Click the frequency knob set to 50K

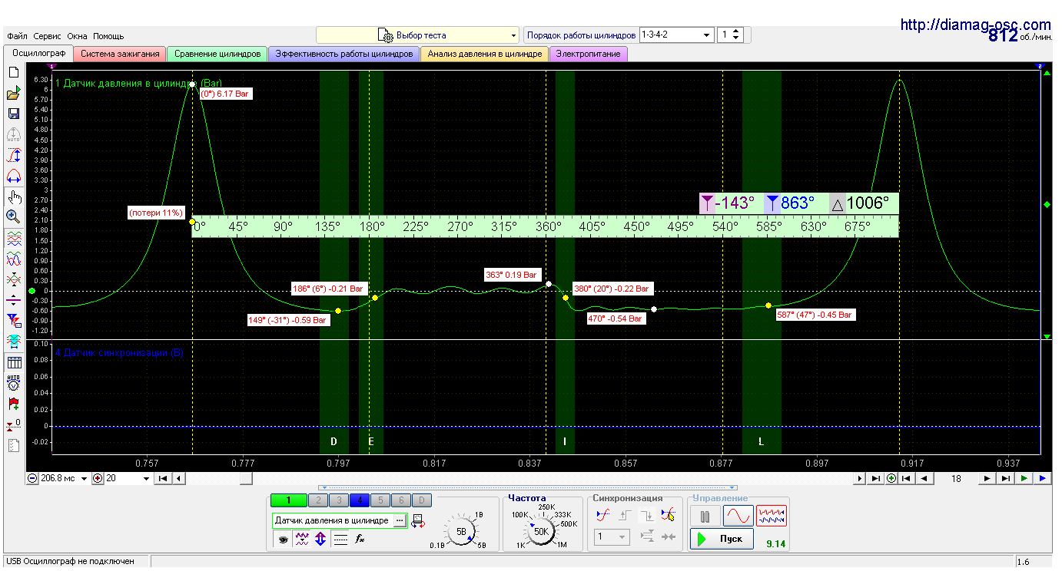(x=541, y=531)
